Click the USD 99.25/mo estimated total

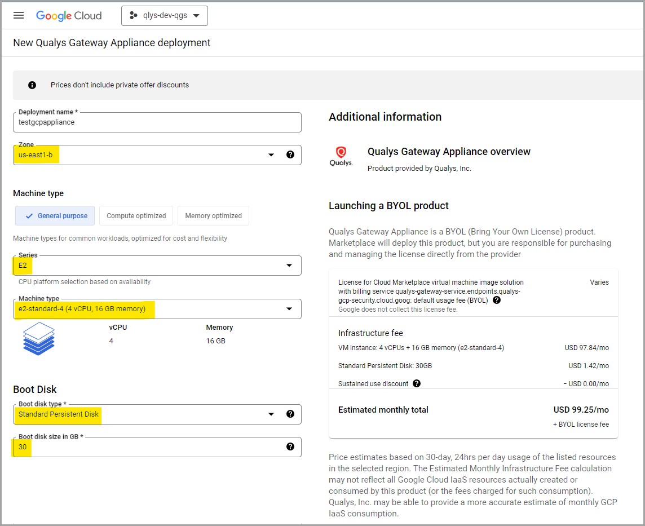(581, 410)
